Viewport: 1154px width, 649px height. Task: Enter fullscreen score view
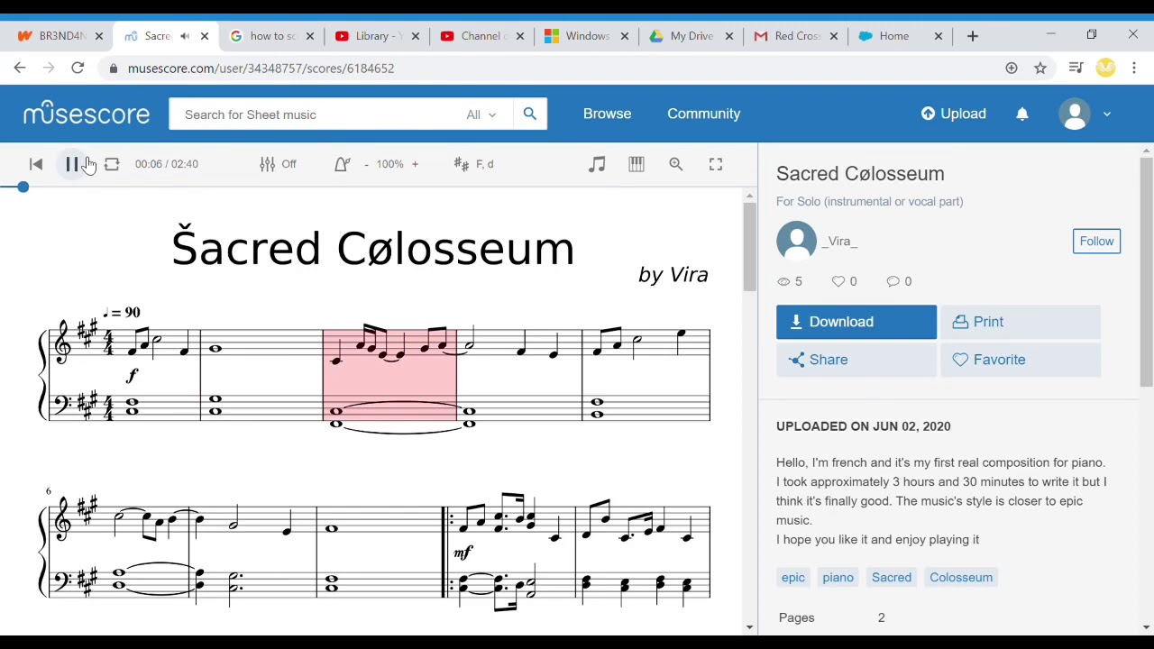[716, 164]
